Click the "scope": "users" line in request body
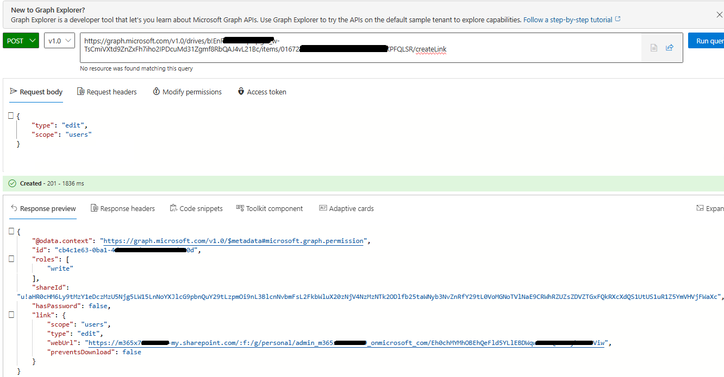 click(x=61, y=135)
